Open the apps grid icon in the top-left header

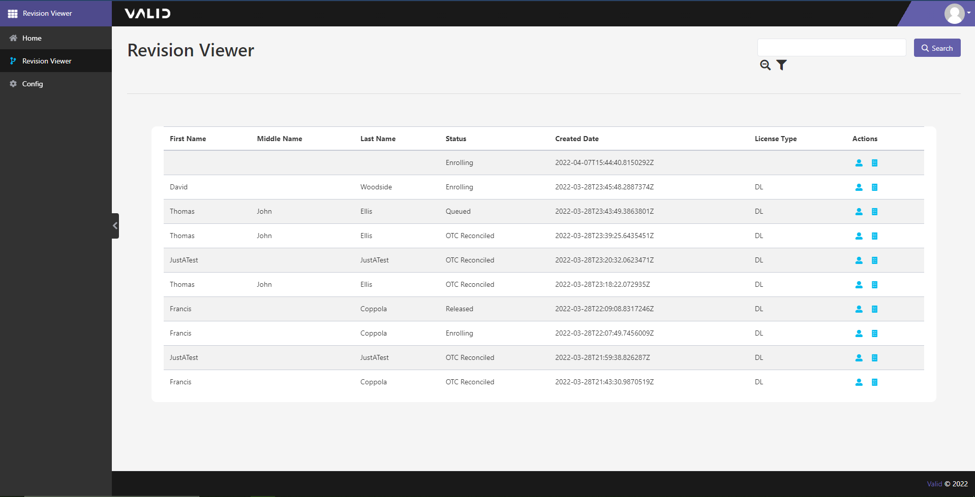click(13, 14)
